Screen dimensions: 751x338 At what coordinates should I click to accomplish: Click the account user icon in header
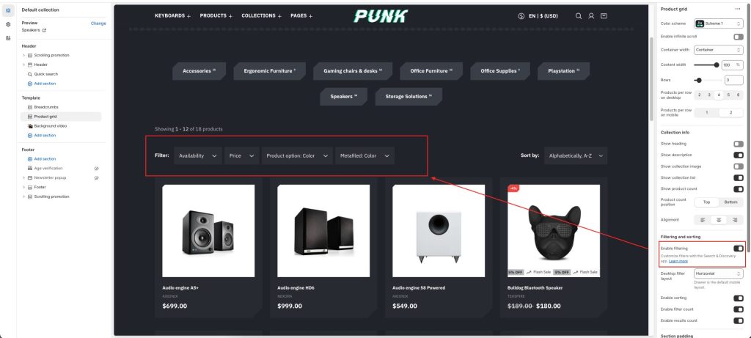click(x=592, y=16)
